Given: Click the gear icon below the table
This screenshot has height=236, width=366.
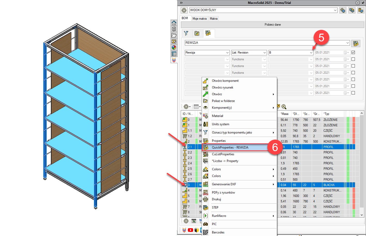Looking at the screenshot, I should pyautogui.click(x=186, y=221).
